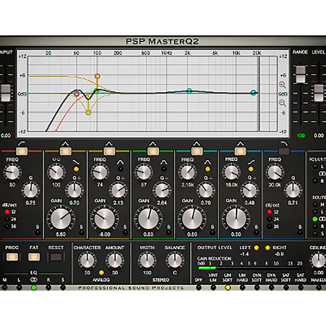This screenshot has width=326, height=326.
Task: Click the PROC button
Action: pos(12,257)
